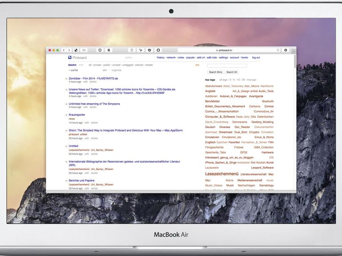Click 'organize' above the bookmark list

[x=116, y=70]
